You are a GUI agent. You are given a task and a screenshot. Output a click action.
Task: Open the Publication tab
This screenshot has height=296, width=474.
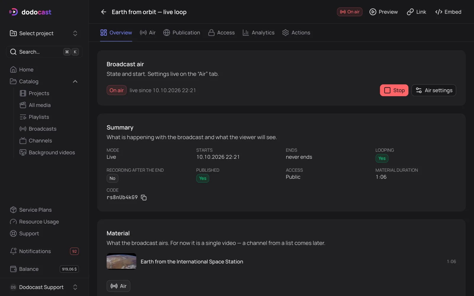(x=182, y=33)
